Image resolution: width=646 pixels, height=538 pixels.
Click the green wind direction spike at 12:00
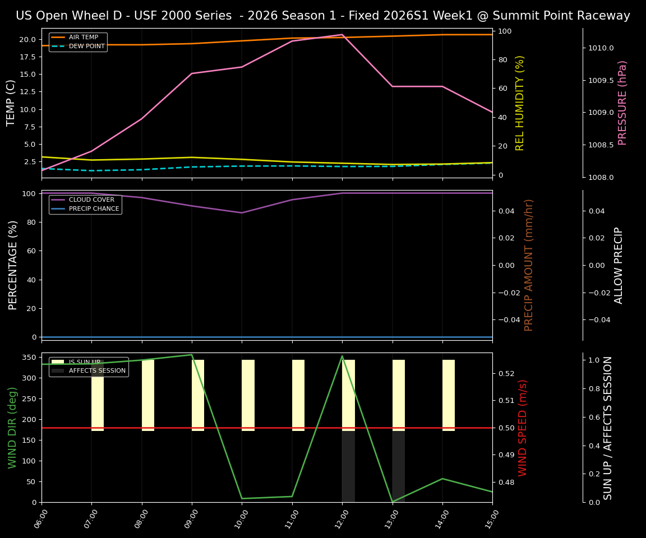[343, 356]
